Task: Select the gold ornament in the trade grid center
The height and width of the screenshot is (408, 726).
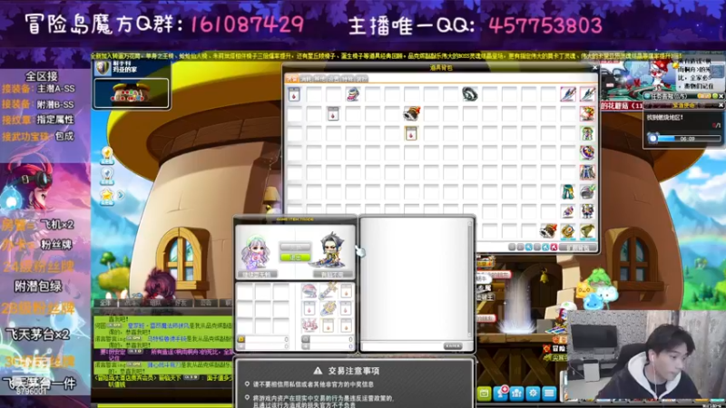Action: tap(328, 308)
